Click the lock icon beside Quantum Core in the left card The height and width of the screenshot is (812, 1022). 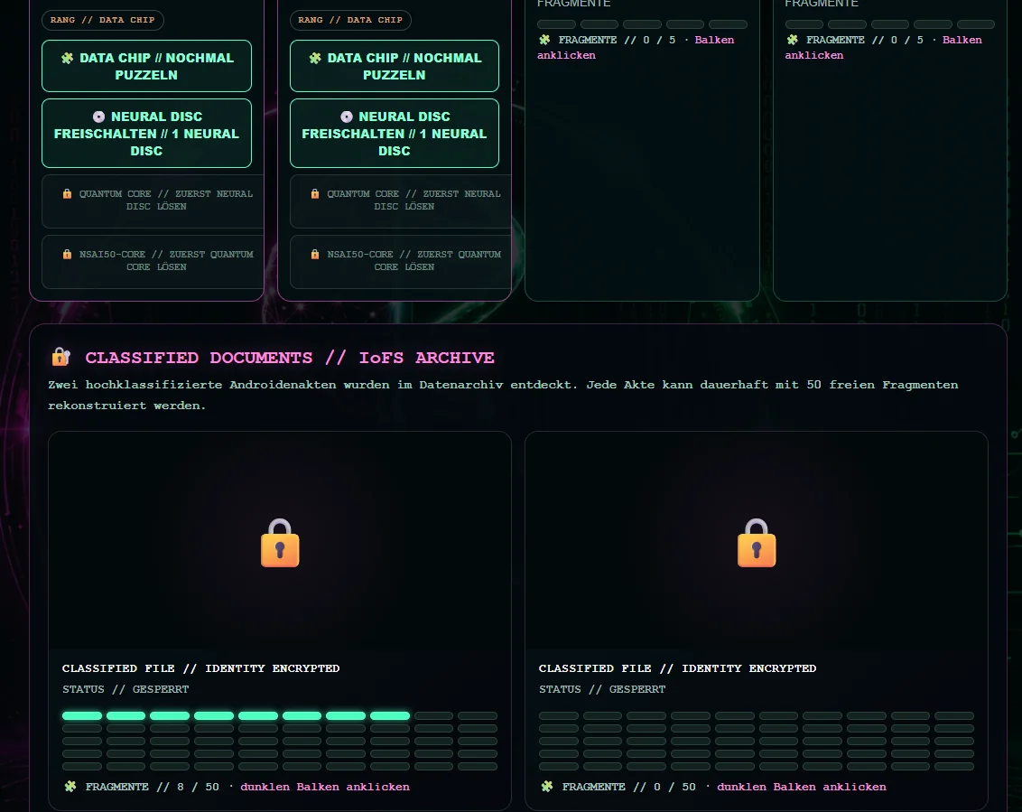(x=67, y=193)
